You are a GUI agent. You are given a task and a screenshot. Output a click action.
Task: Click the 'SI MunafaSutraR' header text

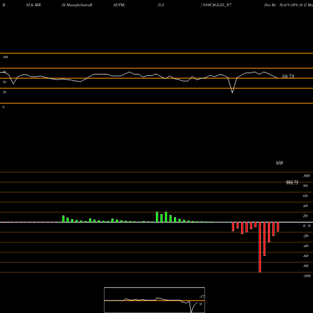coord(77,5)
